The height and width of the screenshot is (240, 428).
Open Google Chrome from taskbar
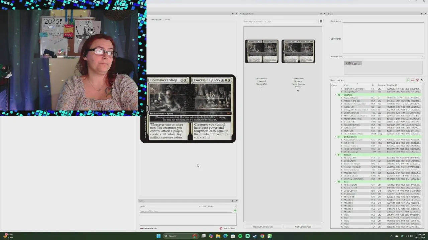coord(262,236)
